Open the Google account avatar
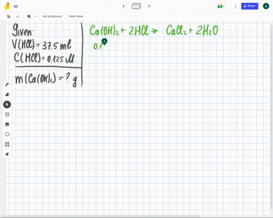This screenshot has height=218, width=273. point(266,6)
